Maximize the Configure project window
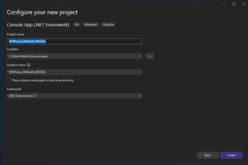Screen dimensions: 248x165 coord(234,4)
